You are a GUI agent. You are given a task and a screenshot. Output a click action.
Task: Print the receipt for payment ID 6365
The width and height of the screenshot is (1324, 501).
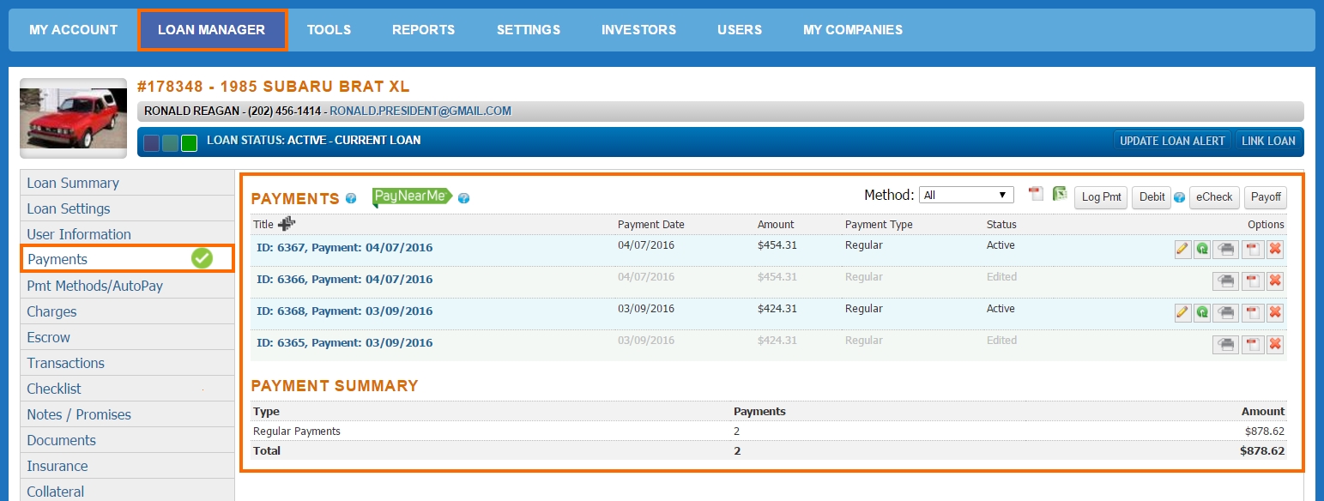click(x=1226, y=344)
